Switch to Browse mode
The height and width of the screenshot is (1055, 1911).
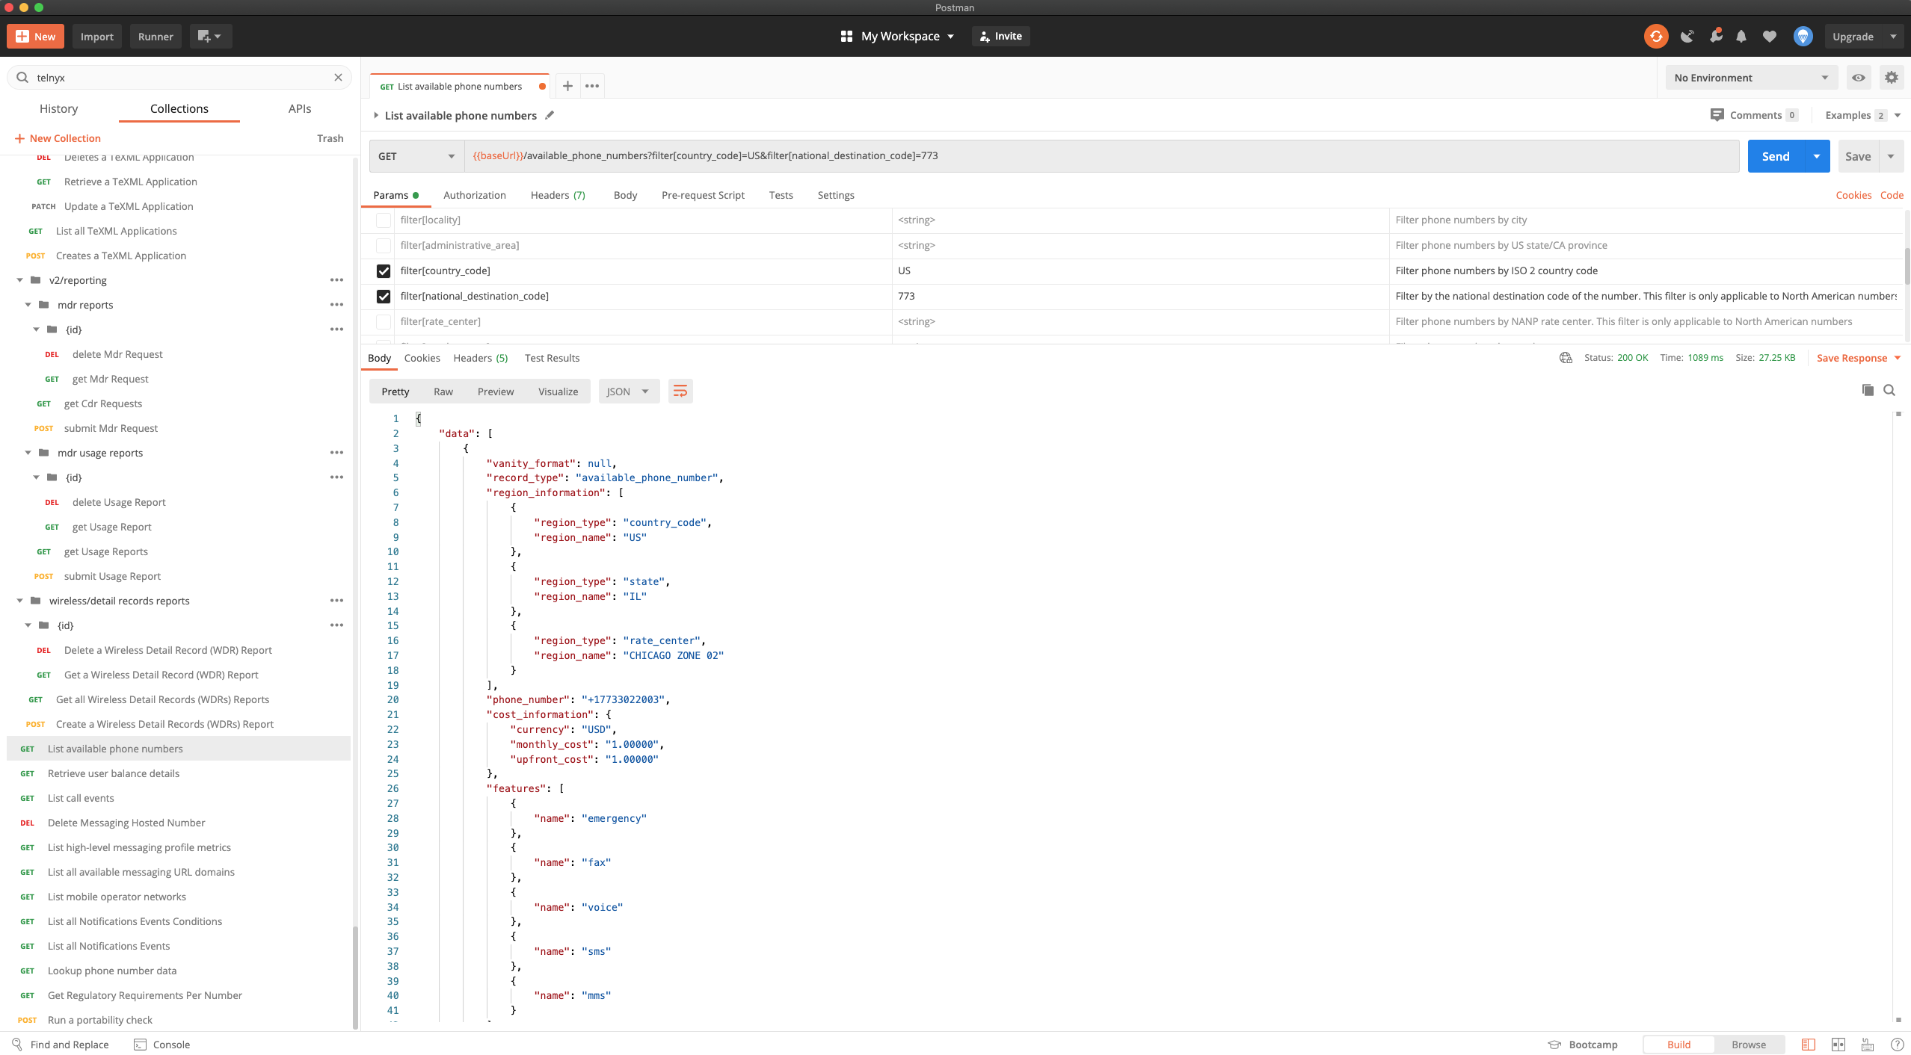[1749, 1045]
